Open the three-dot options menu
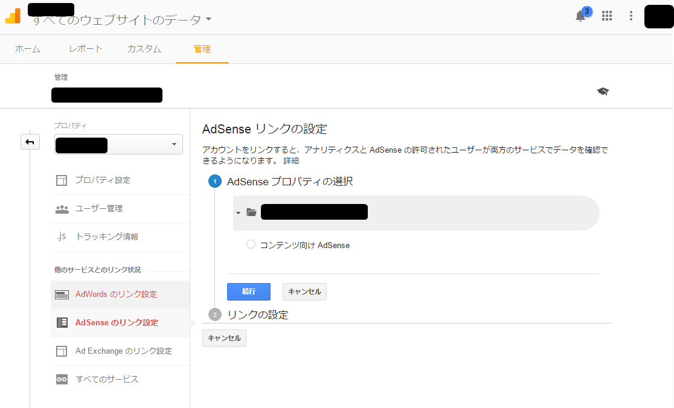This screenshot has width=674, height=408. [x=631, y=16]
